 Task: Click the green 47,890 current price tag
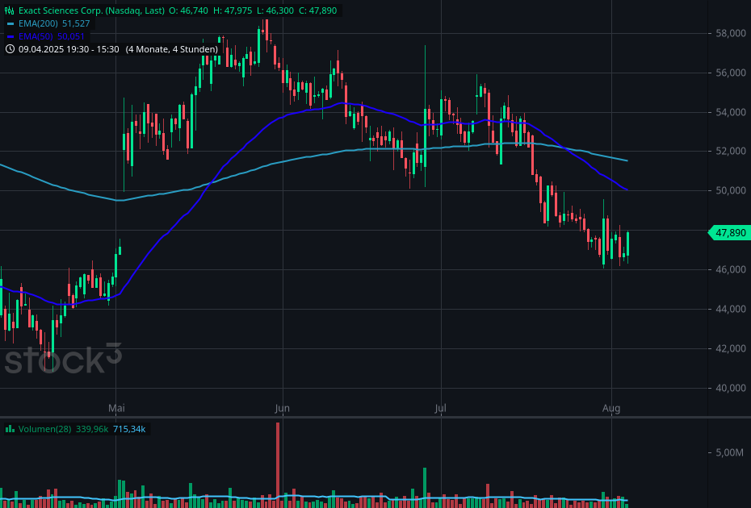pos(730,233)
